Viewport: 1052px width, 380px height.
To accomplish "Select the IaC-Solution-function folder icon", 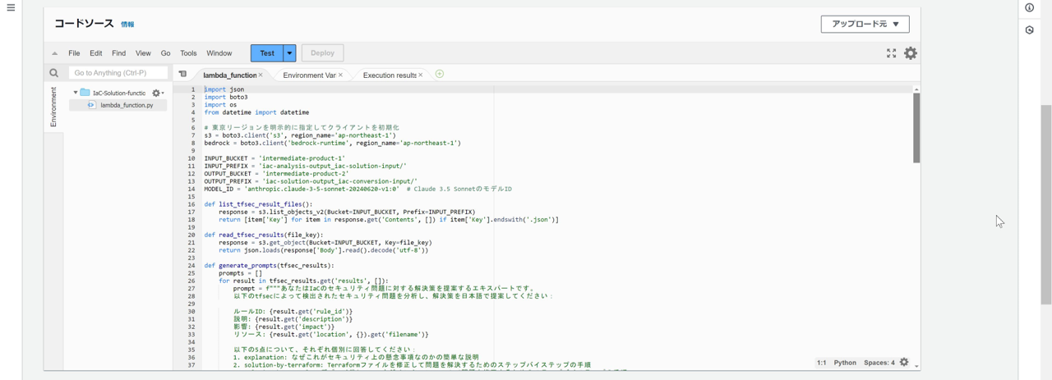I will pos(85,93).
